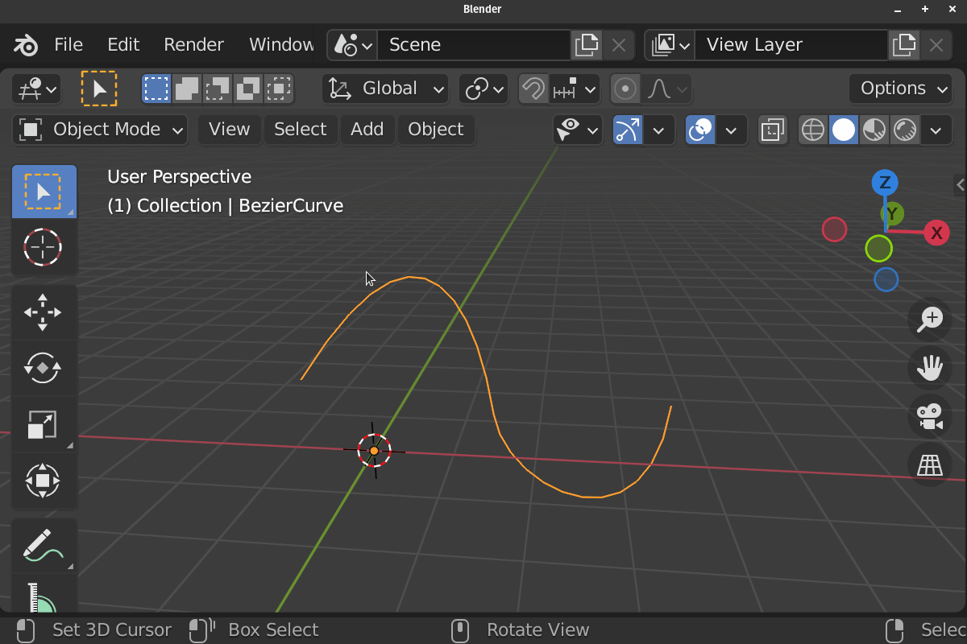The width and height of the screenshot is (967, 644).
Task: Browse scenes with scene icon button
Action: point(353,45)
